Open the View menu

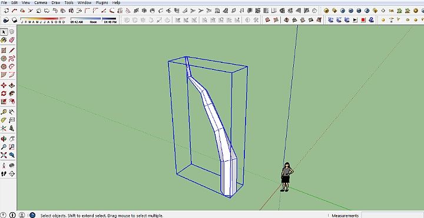tap(26, 3)
